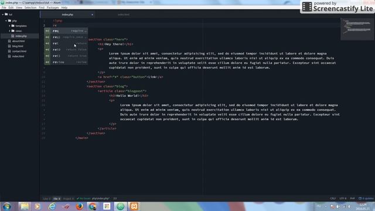Choose the 'review' autocomplete suggestion
This screenshot has width=375, height=211.
click(66, 62)
